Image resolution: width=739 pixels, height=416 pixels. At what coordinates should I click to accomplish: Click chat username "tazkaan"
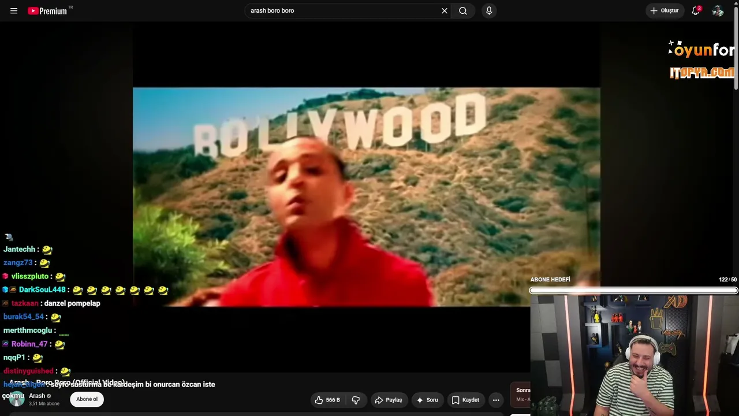click(25, 303)
